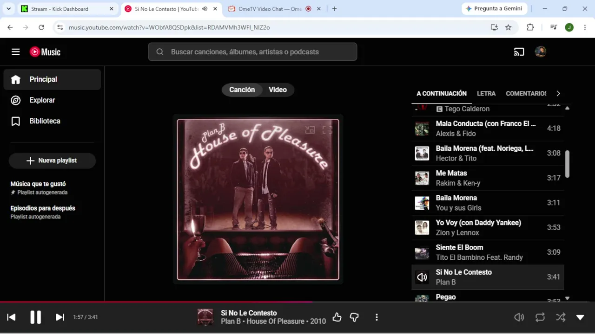The height and width of the screenshot is (334, 595).
Task: Play Baila Morena by Hector & Tito
Action: pyautogui.click(x=488, y=154)
